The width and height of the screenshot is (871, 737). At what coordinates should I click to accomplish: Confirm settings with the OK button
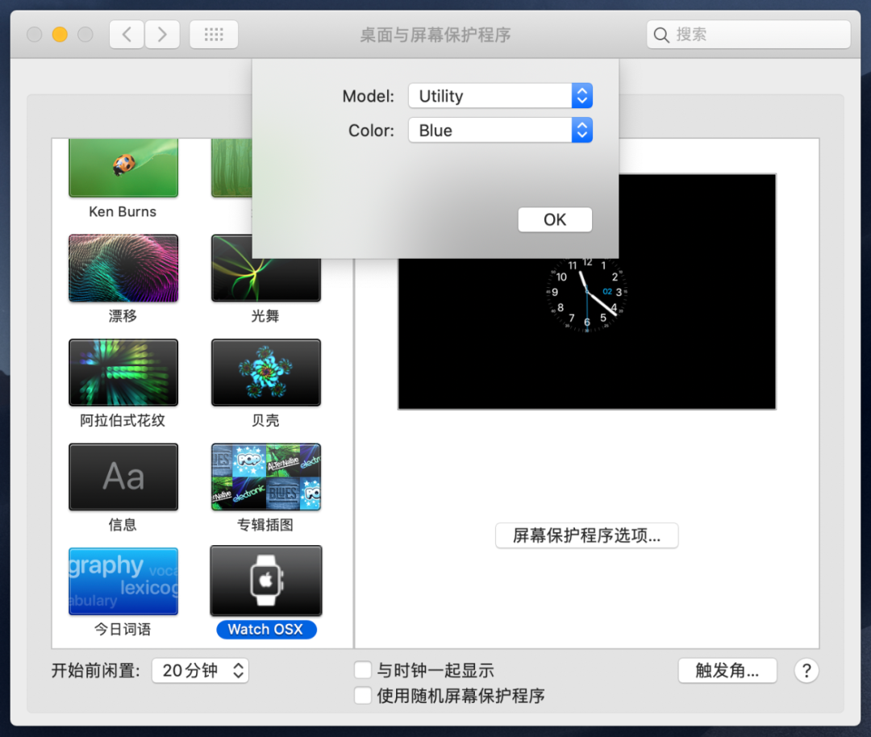(x=555, y=219)
